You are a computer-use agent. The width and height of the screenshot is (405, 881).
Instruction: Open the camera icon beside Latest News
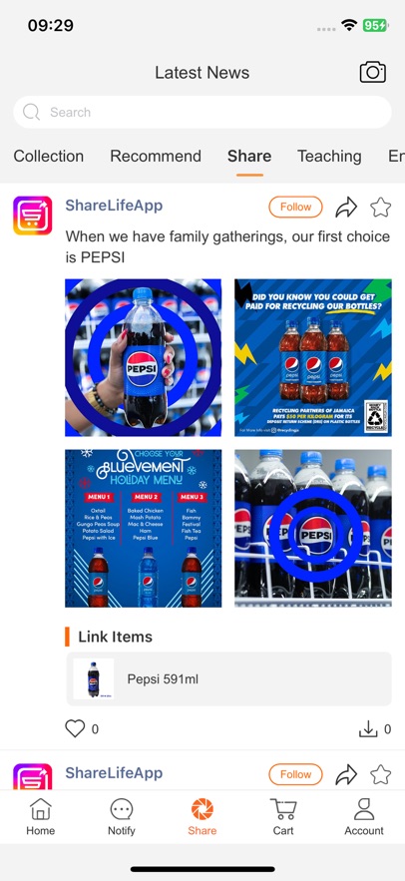coord(373,72)
